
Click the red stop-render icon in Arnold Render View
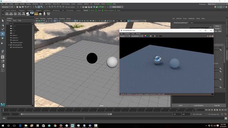(x=208, y=36)
